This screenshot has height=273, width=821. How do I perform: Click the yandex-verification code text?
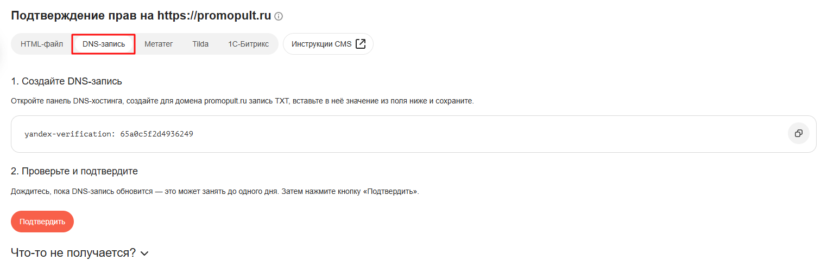pyautogui.click(x=109, y=134)
